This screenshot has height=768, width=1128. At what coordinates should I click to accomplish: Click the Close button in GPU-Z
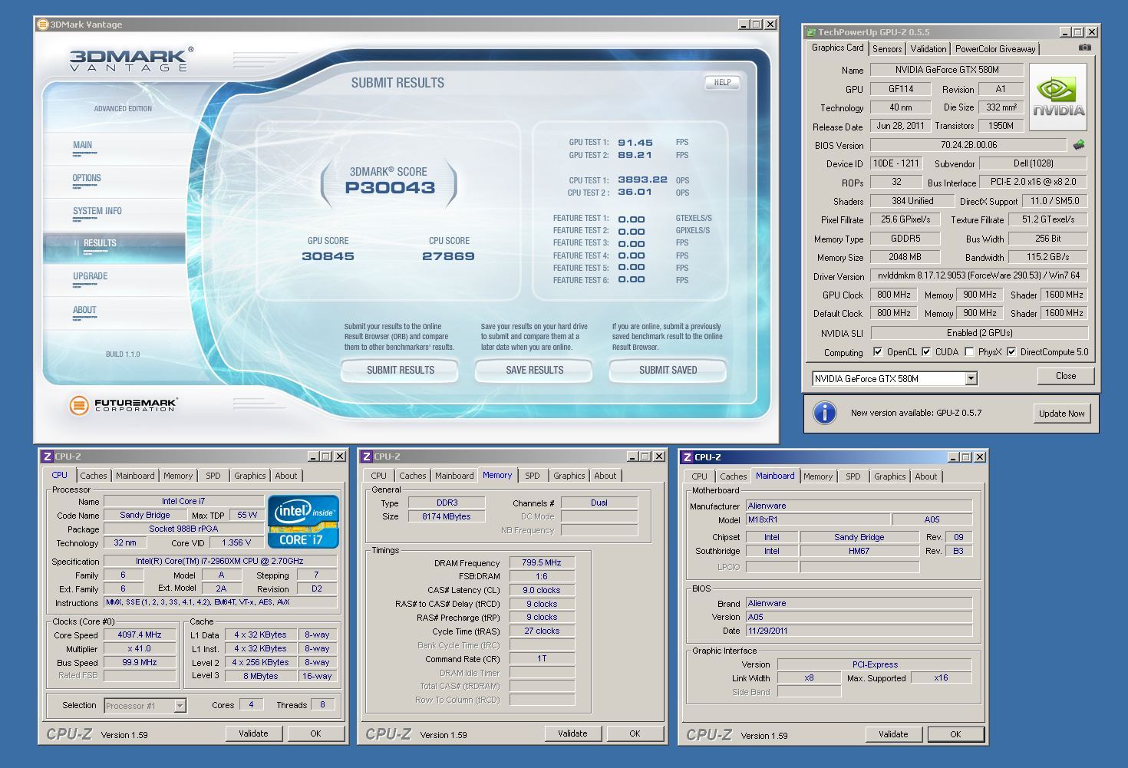point(1065,376)
